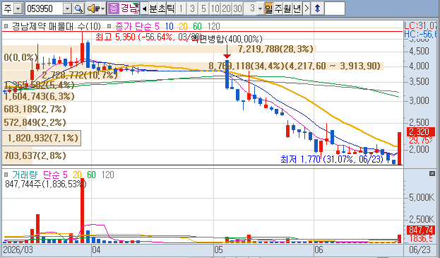Click the green 60 price moving average label

coord(197,26)
